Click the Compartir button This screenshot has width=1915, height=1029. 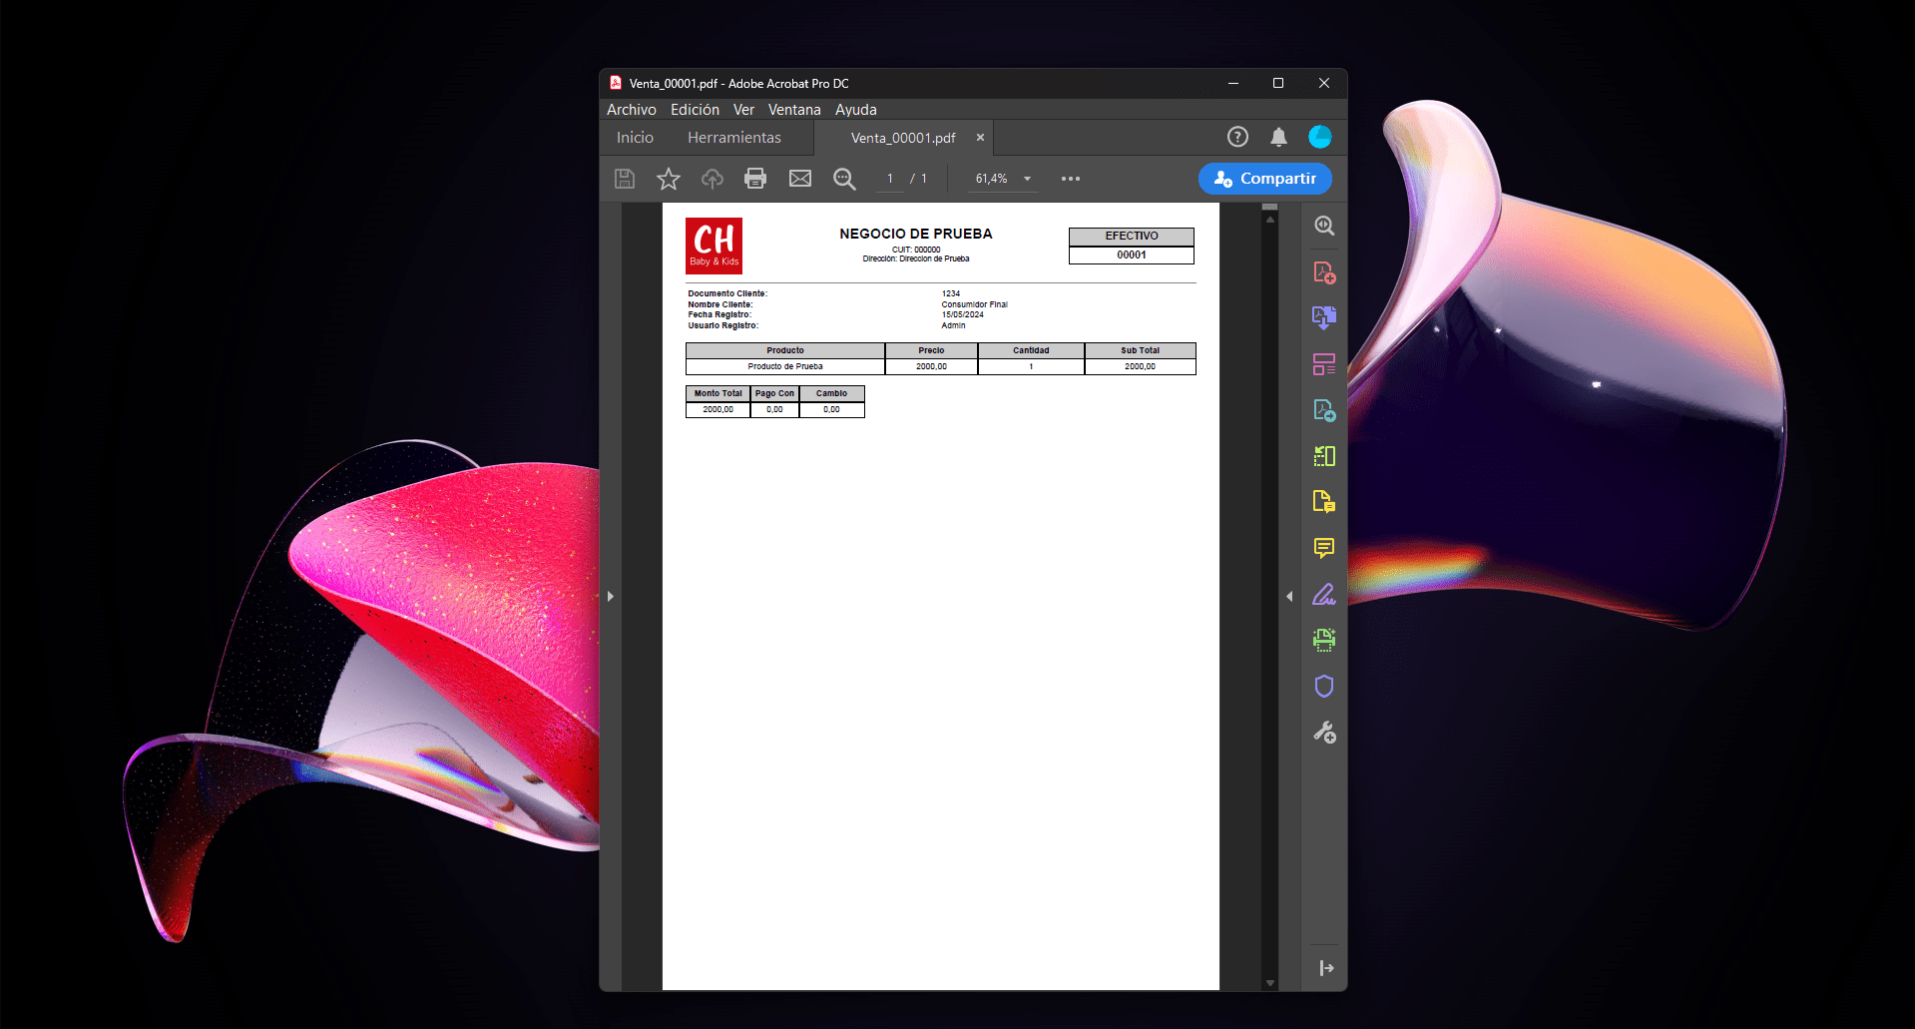click(x=1265, y=179)
